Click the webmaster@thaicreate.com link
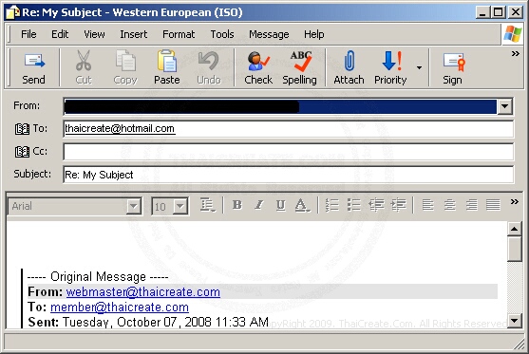Viewport: 529px width, 354px height. [143, 292]
